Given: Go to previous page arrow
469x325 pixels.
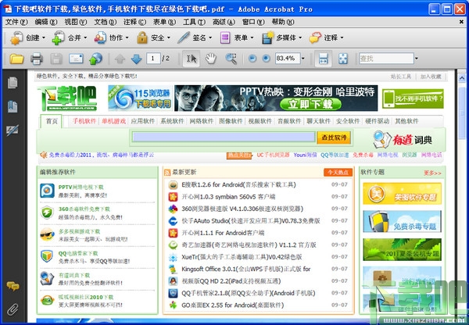Looking at the screenshot, I should click(x=120, y=59).
